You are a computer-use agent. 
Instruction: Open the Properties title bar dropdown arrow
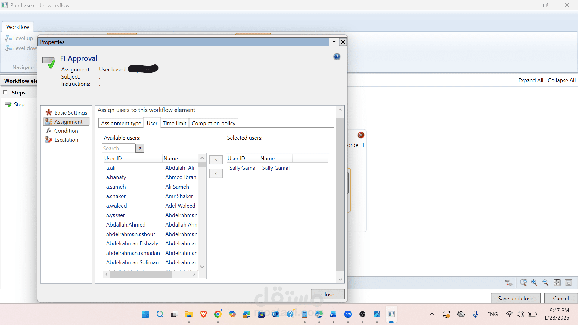point(334,42)
